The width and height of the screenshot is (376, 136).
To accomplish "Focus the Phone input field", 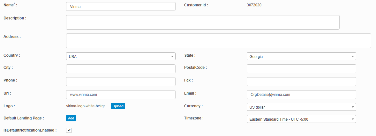I will (121, 82).
